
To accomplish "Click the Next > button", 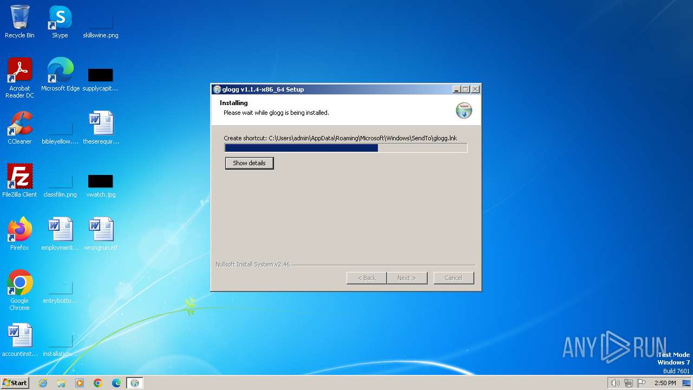I will click(407, 278).
